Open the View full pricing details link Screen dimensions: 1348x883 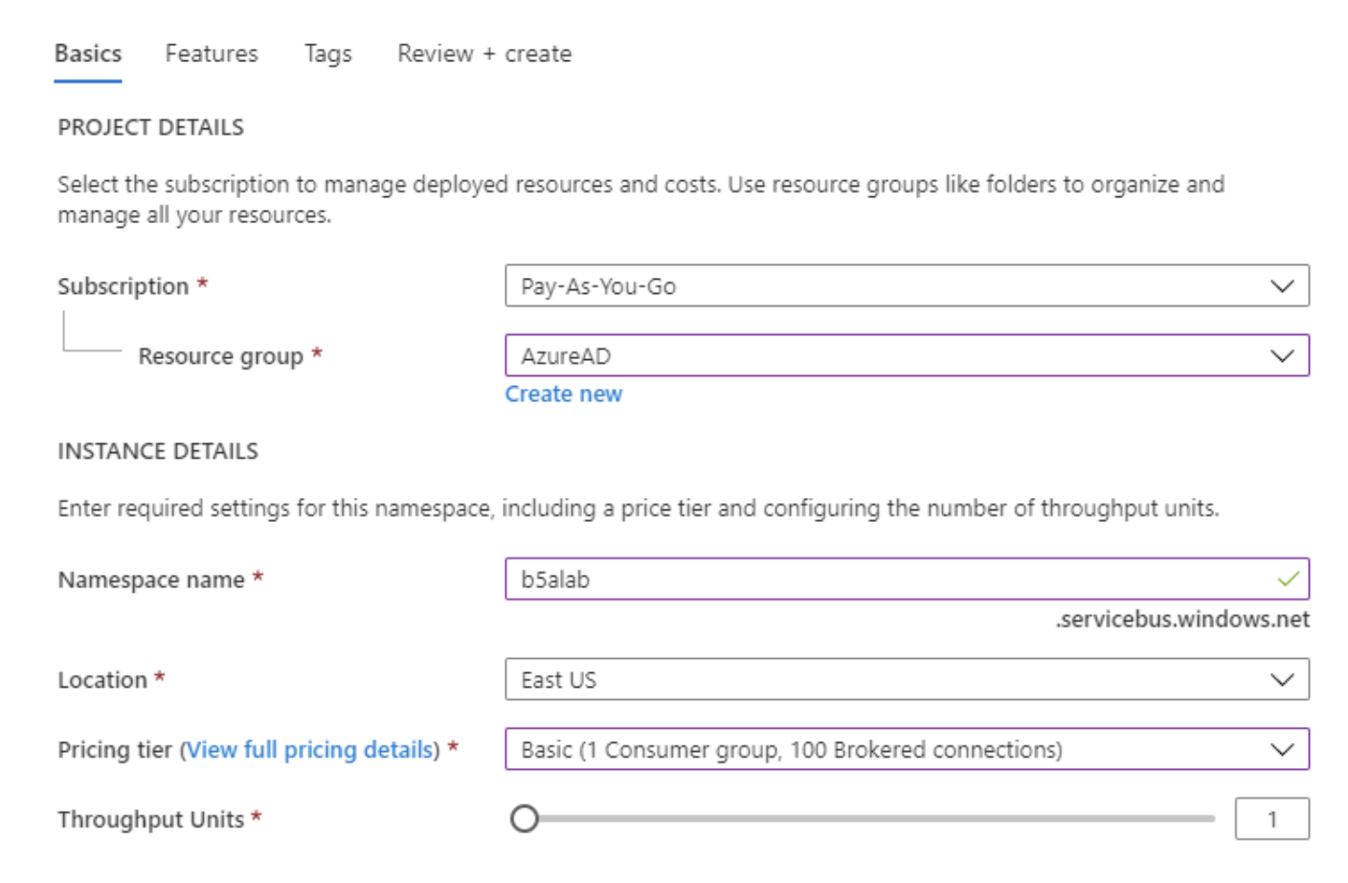[310, 750]
